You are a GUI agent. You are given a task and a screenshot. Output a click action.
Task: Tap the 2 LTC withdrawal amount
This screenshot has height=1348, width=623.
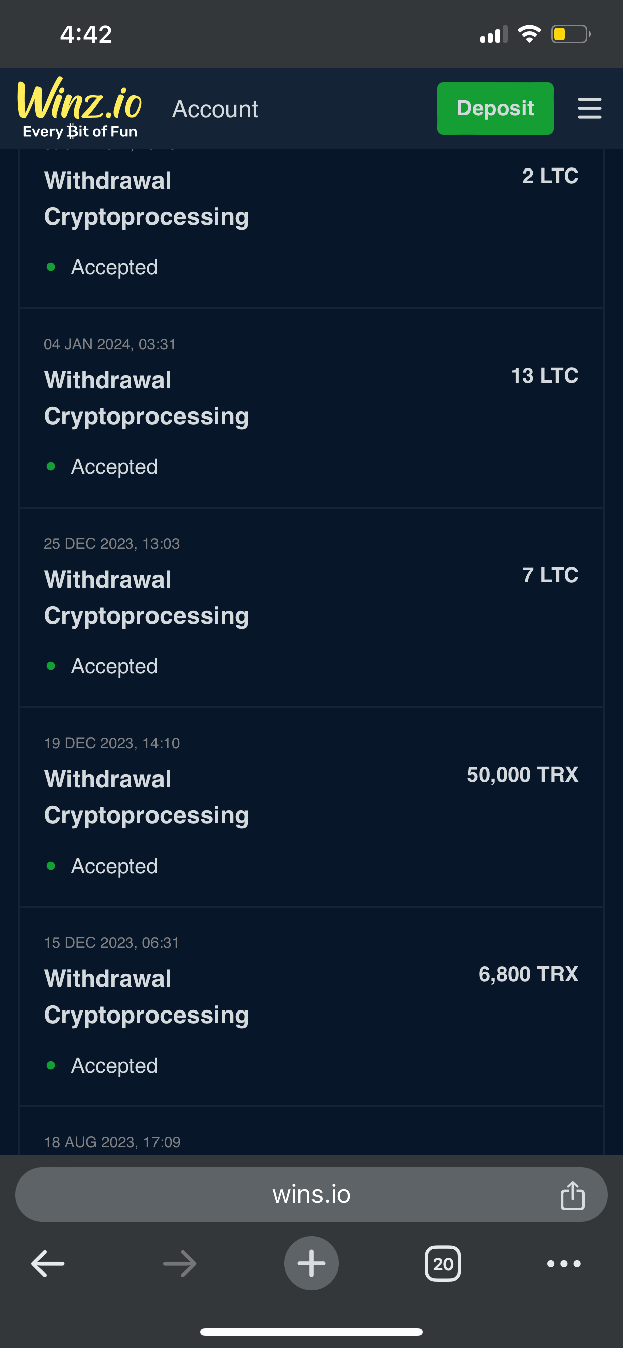550,176
